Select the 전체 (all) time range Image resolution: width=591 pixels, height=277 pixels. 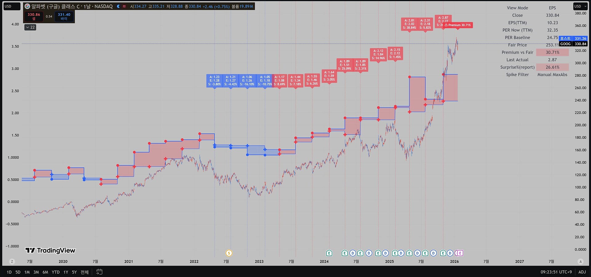(85, 272)
